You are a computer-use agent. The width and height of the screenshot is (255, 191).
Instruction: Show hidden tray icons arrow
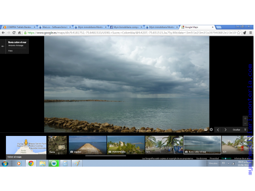[228, 163]
